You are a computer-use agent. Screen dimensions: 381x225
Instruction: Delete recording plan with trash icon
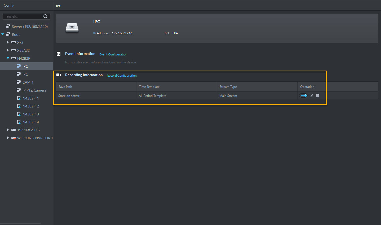coord(318,96)
